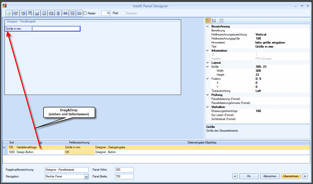Click the Abbrechen button

tap(270, 176)
